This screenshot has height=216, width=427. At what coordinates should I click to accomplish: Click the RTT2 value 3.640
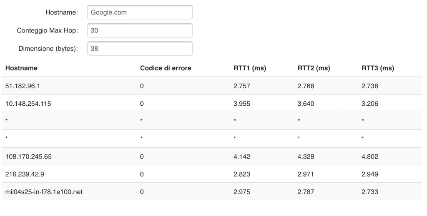(x=306, y=104)
